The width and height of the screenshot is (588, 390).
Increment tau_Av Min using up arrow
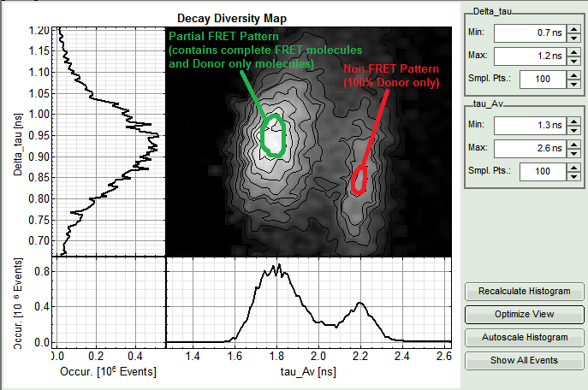tap(573, 121)
